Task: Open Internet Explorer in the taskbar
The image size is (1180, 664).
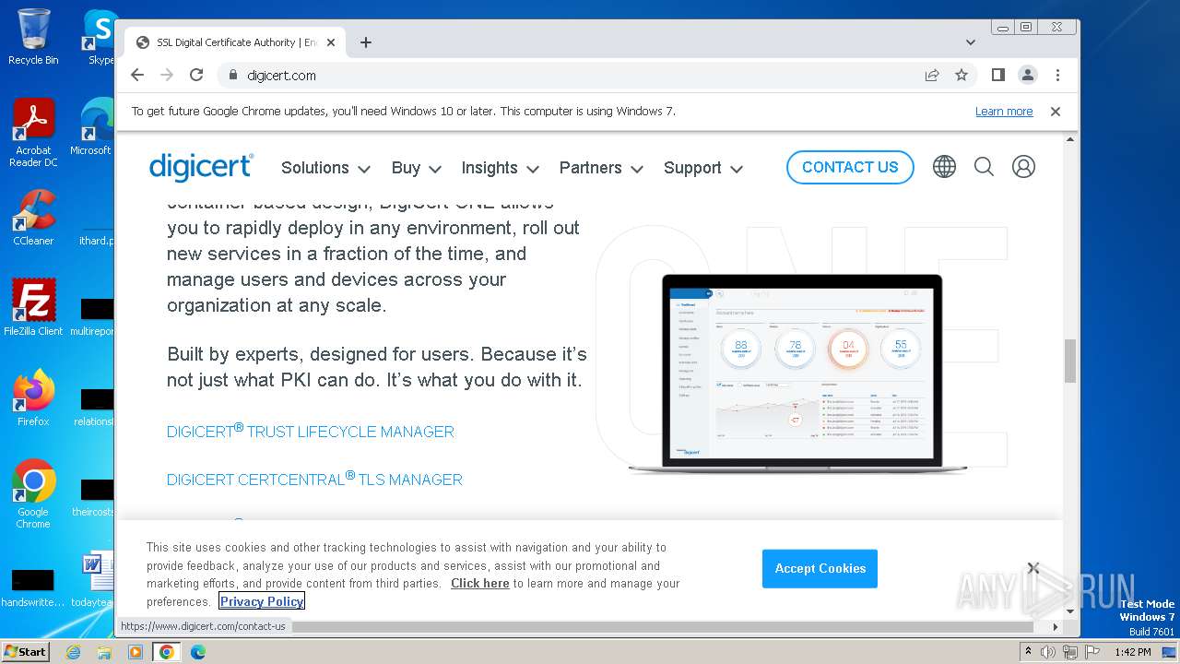Action: [73, 652]
